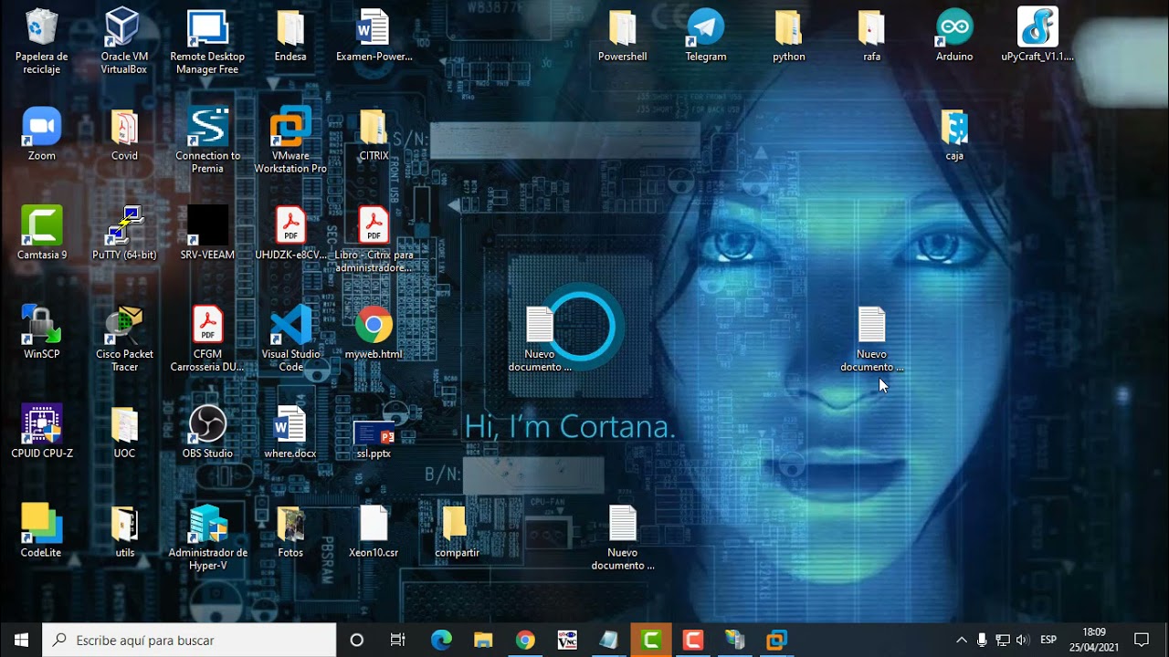Select the Fotos folder
The image size is (1169, 657).
click(x=290, y=530)
